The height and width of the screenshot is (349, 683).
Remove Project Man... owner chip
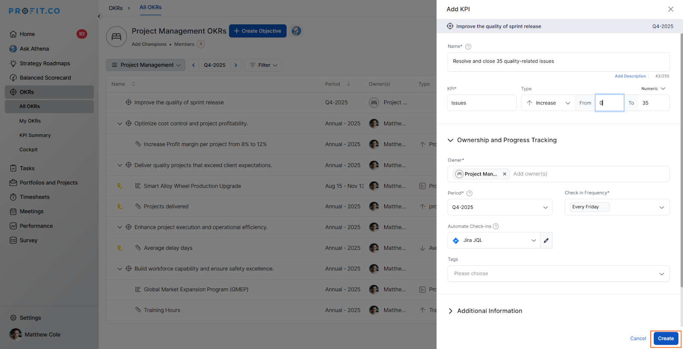(x=505, y=174)
